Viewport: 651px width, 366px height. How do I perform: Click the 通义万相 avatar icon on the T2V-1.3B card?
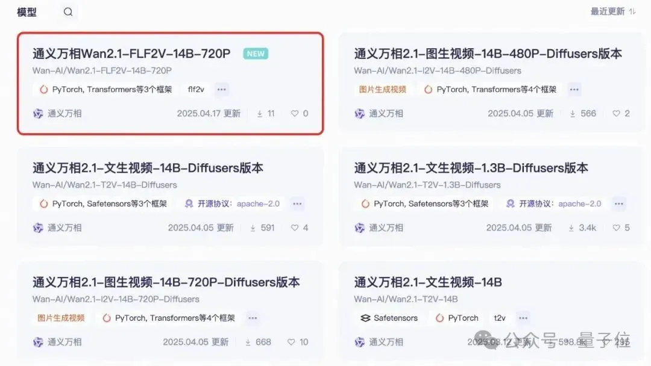[359, 228]
